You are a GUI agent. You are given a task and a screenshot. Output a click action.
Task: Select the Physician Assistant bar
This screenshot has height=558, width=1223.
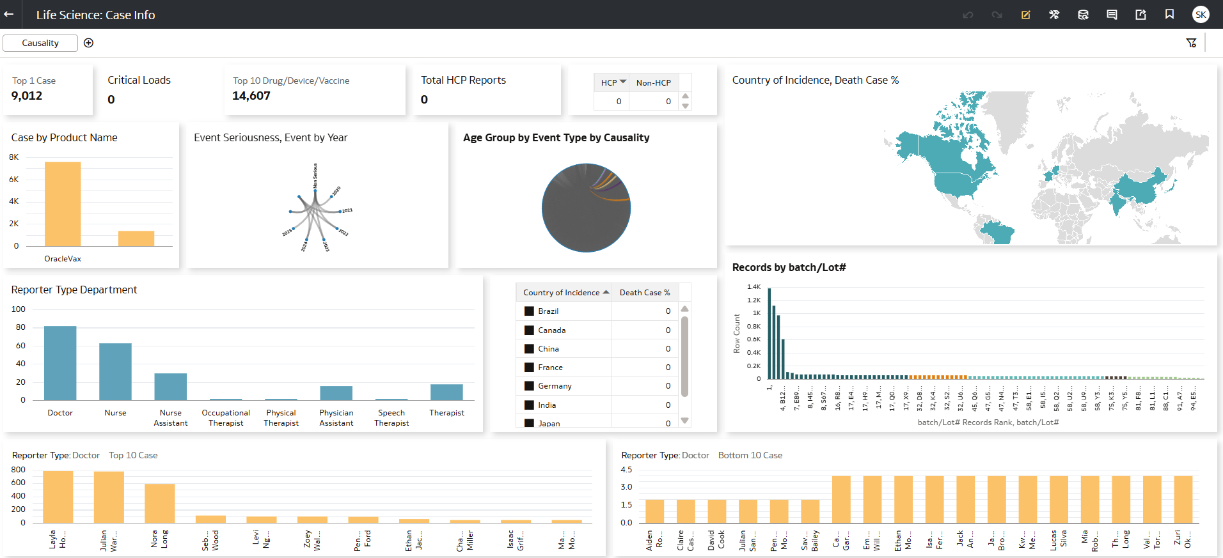coord(336,393)
